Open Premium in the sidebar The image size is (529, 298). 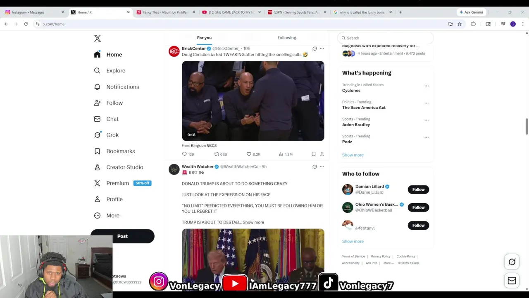pyautogui.click(x=122, y=183)
